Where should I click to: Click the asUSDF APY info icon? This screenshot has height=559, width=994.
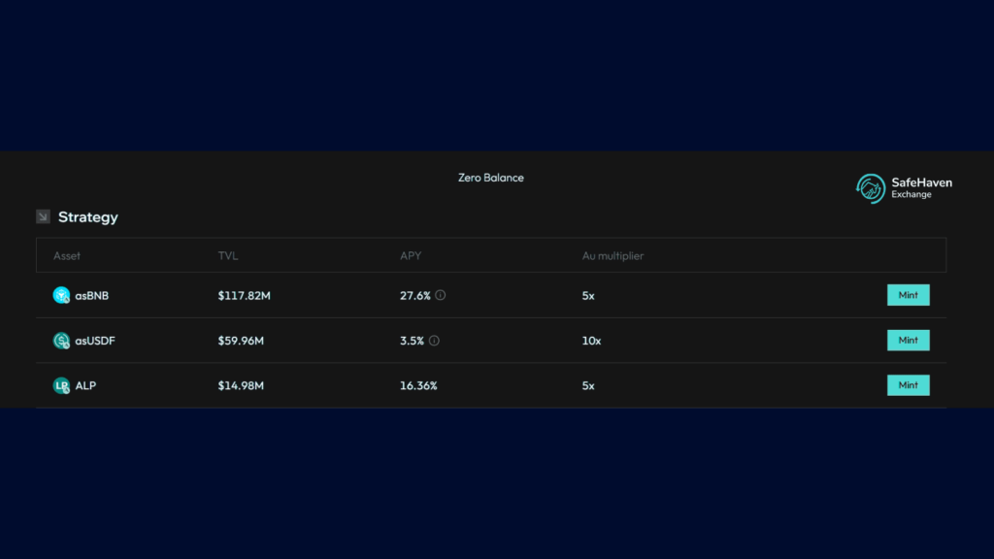point(434,341)
